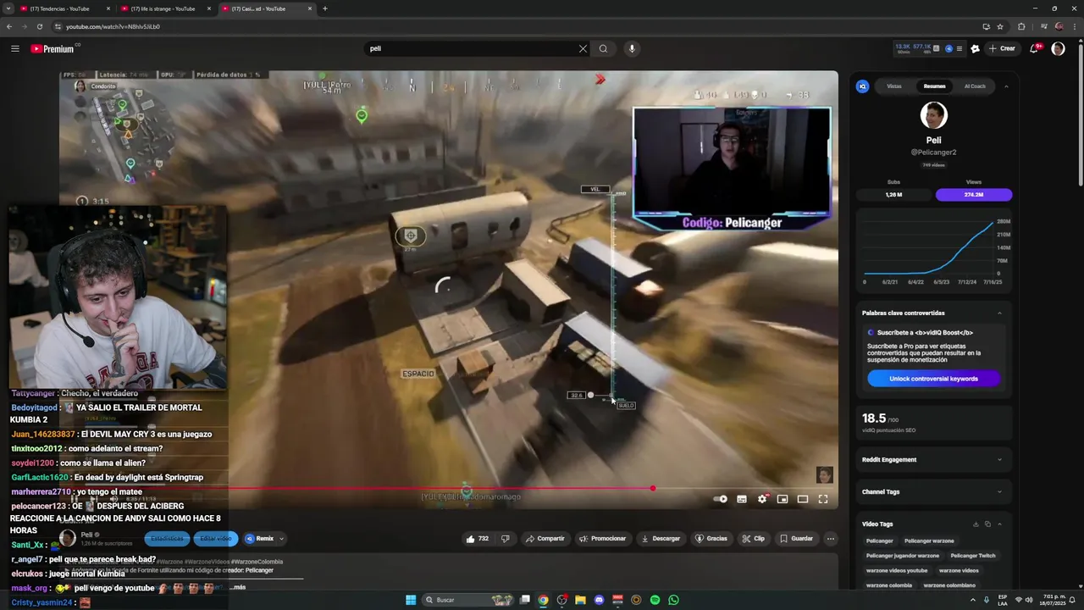Image resolution: width=1084 pixels, height=610 pixels.
Task: Download the video tags
Action: [976, 524]
